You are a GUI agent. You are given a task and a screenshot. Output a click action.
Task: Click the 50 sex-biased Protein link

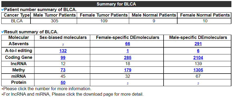tap(63, 83)
